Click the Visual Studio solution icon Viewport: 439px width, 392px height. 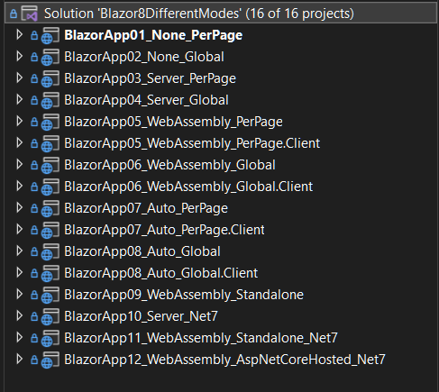30,14
